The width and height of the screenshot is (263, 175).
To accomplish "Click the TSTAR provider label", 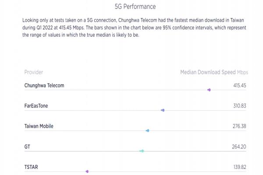I will click(31, 167).
